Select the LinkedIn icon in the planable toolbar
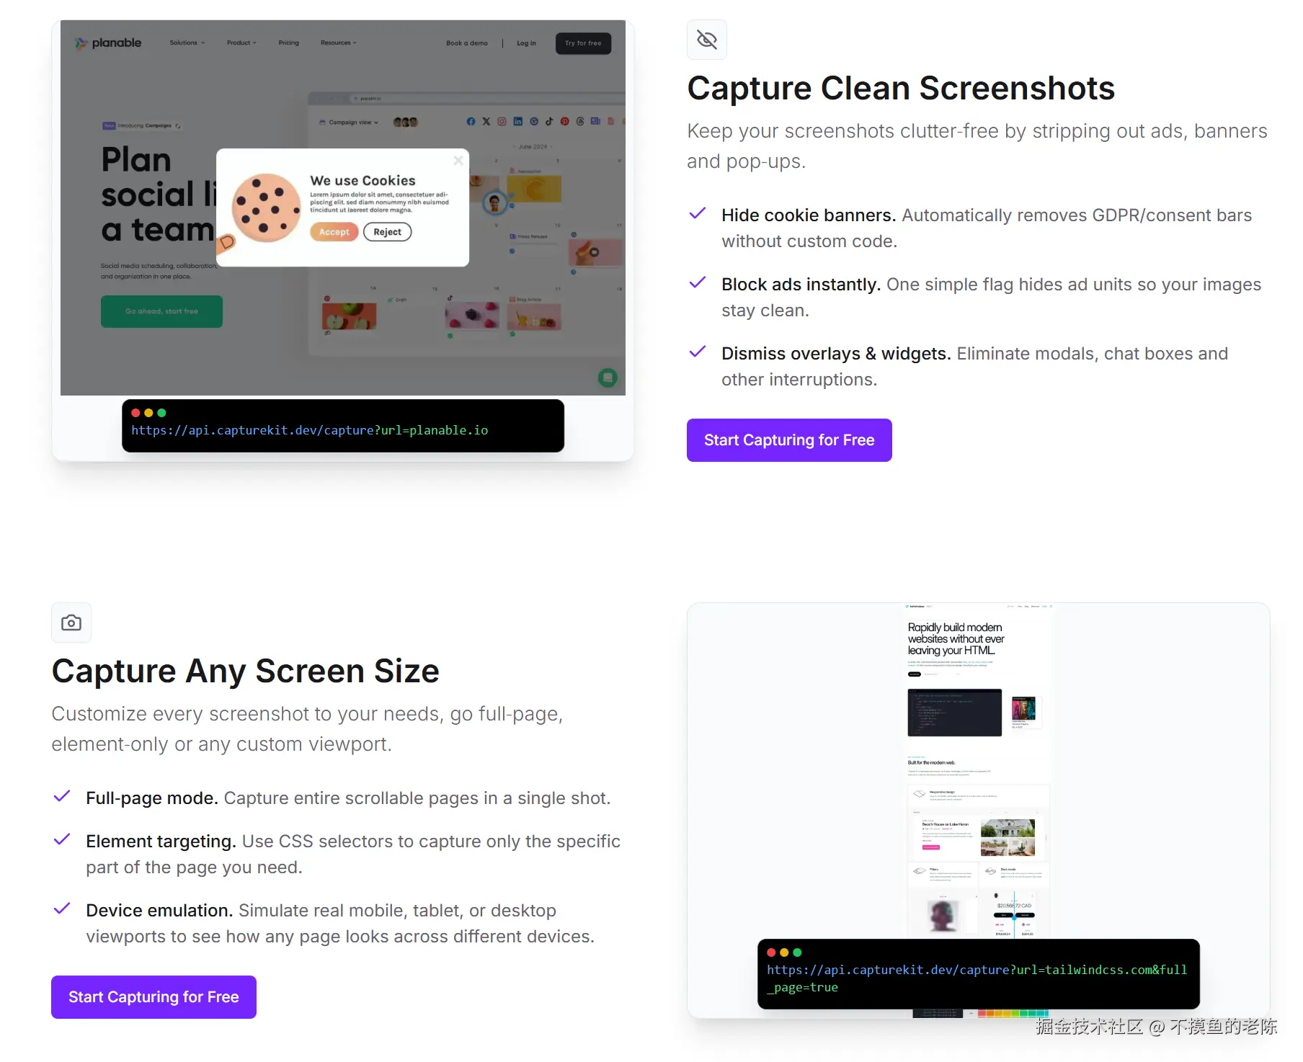The image size is (1303, 1062). [517, 122]
